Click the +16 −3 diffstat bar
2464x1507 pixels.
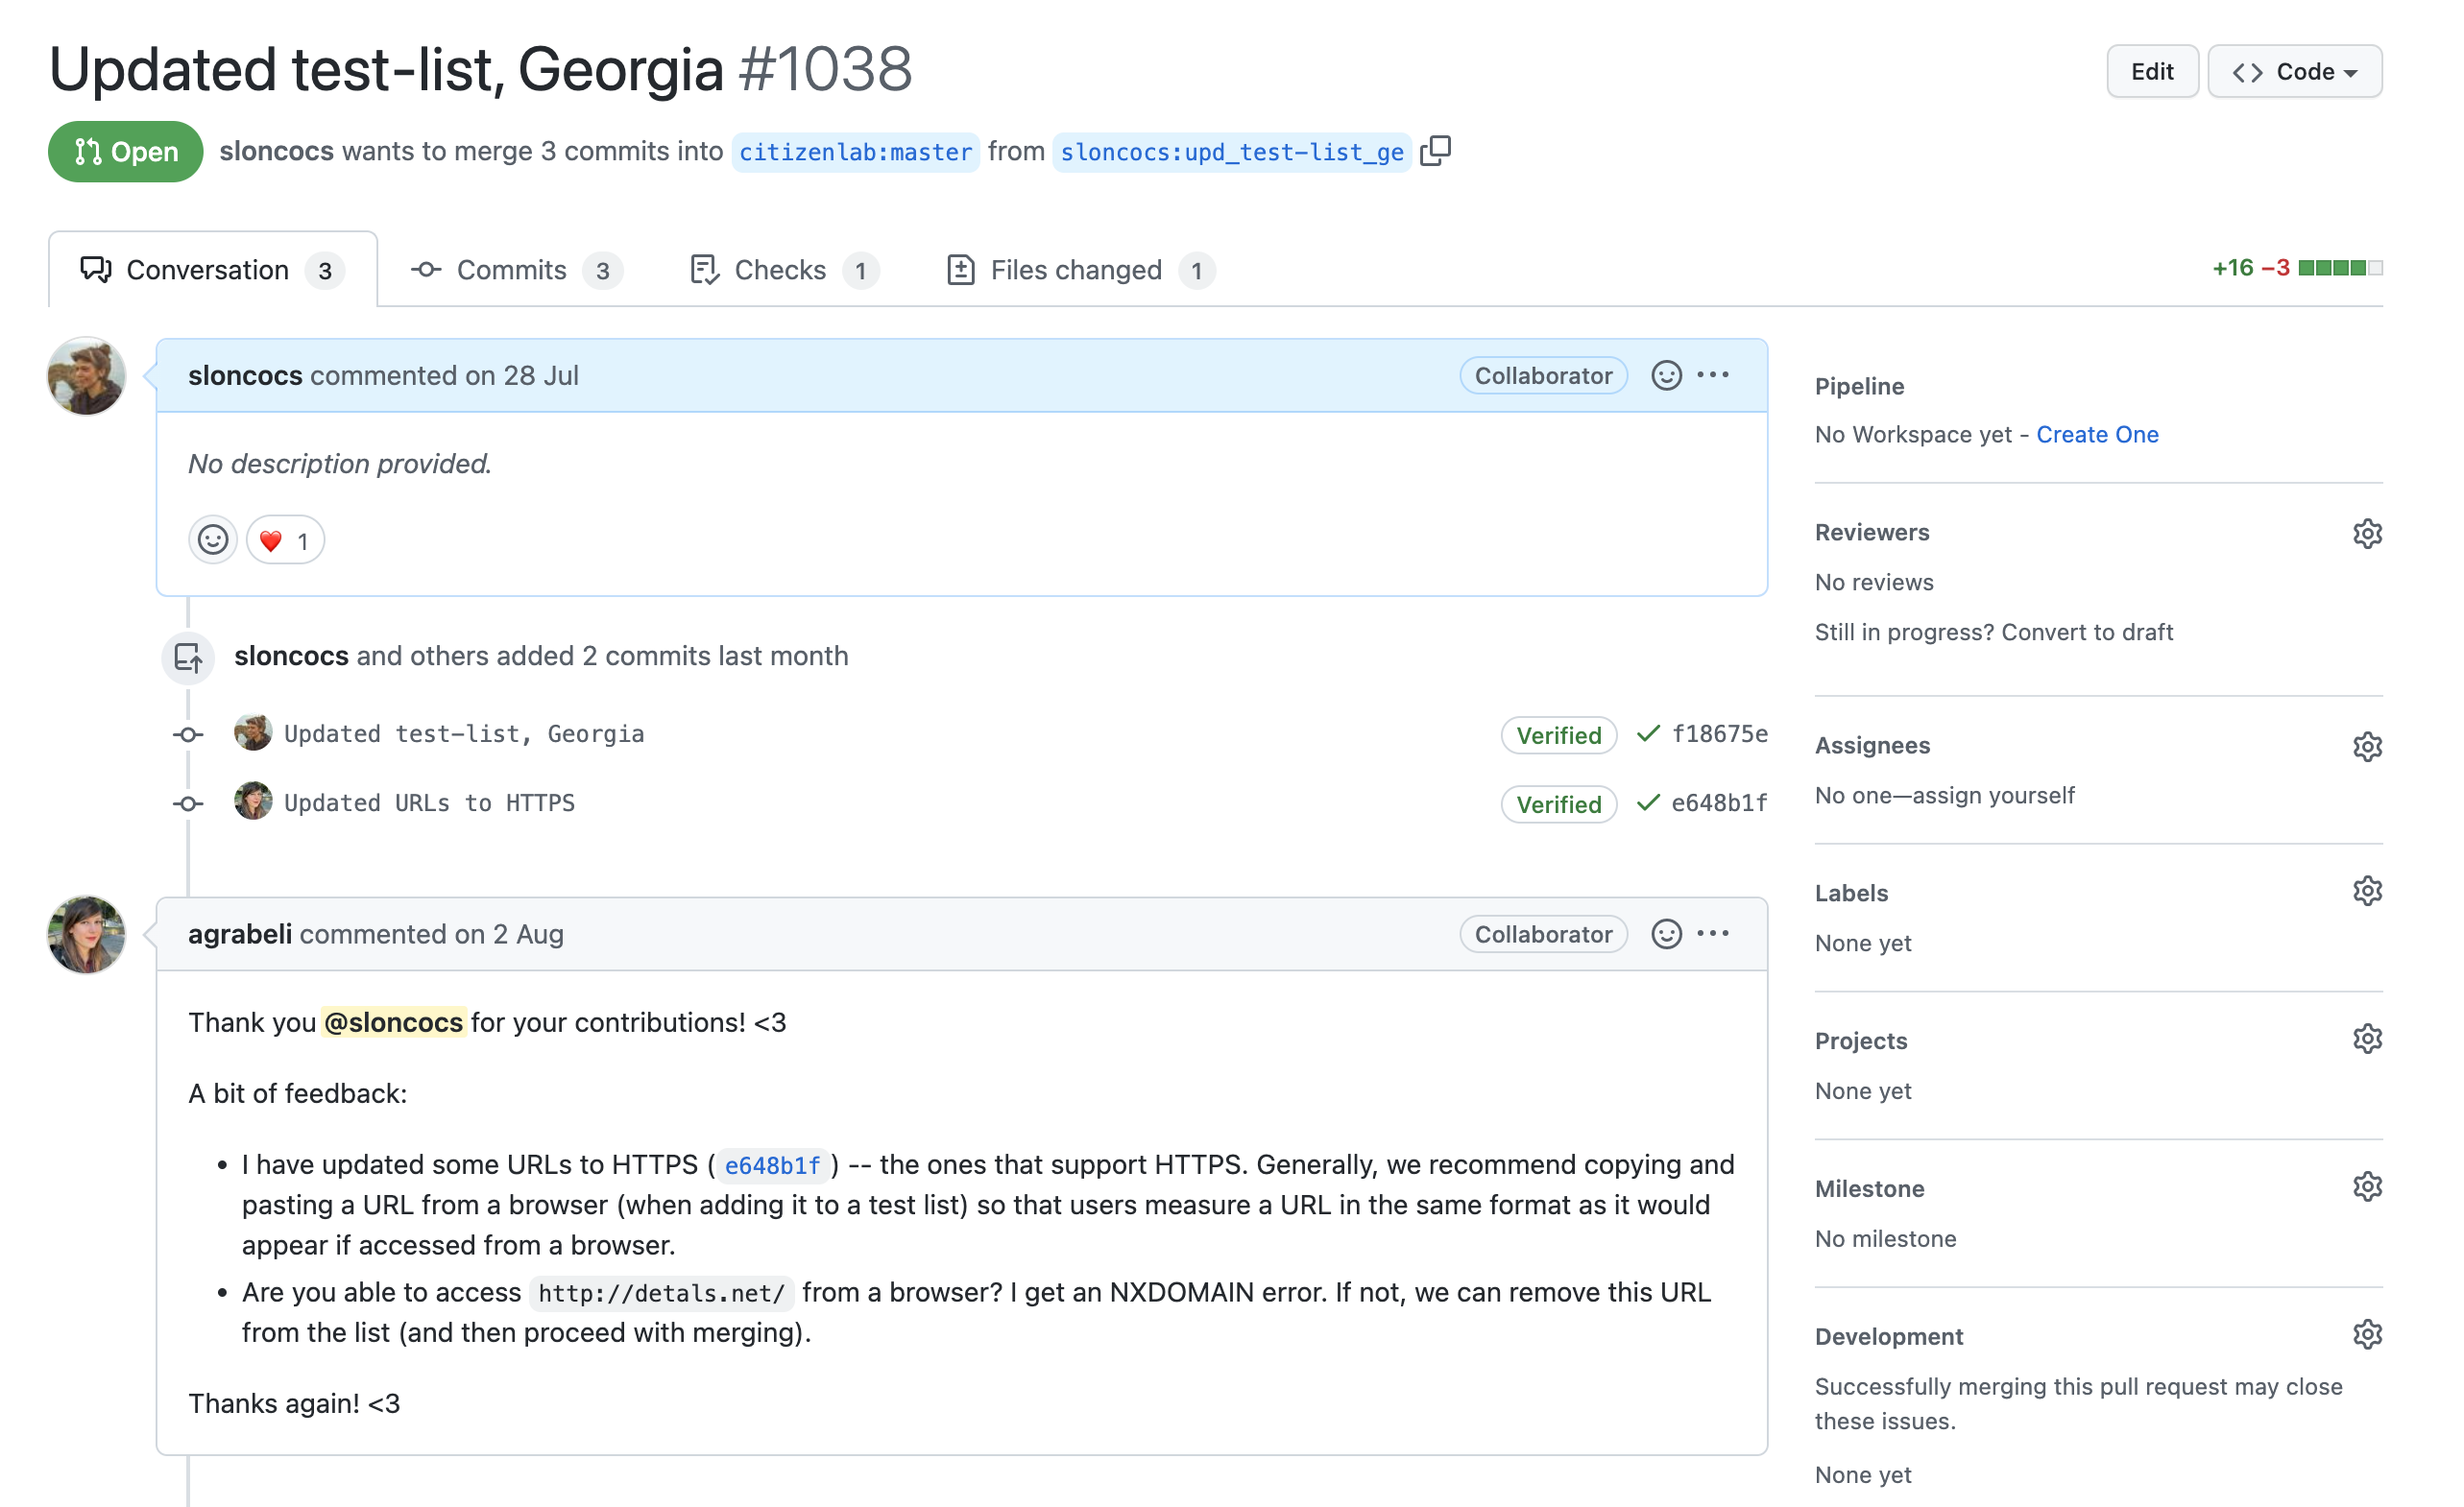point(2297,268)
